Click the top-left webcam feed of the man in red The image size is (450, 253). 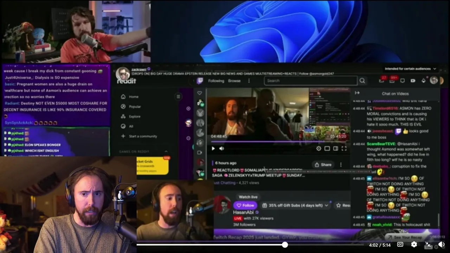76,32
